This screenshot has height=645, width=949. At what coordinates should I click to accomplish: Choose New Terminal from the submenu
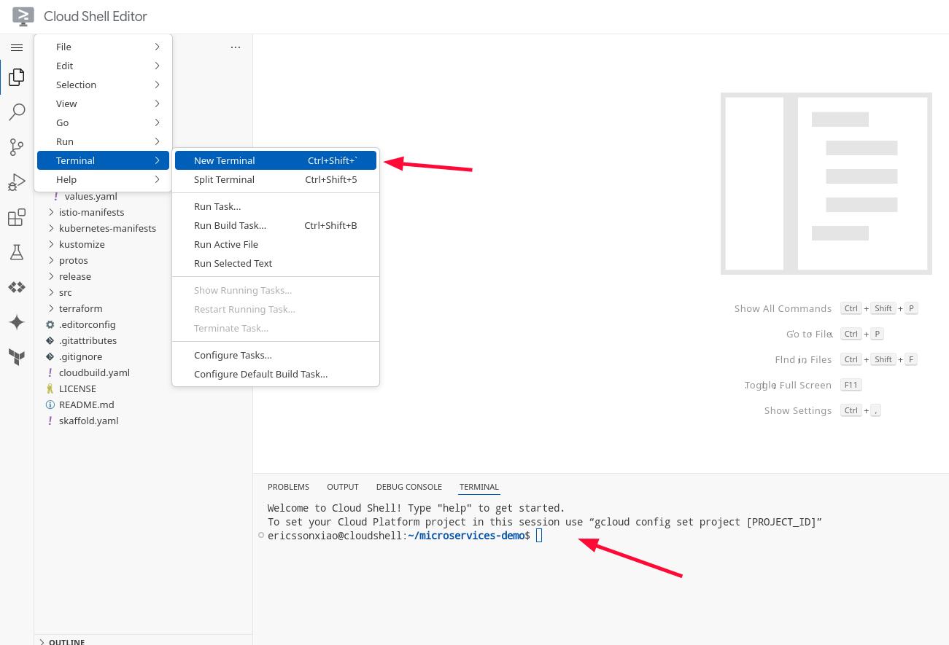[x=276, y=160]
